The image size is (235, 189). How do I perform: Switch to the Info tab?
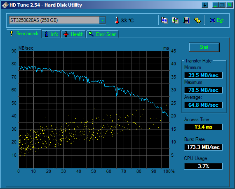52,34
